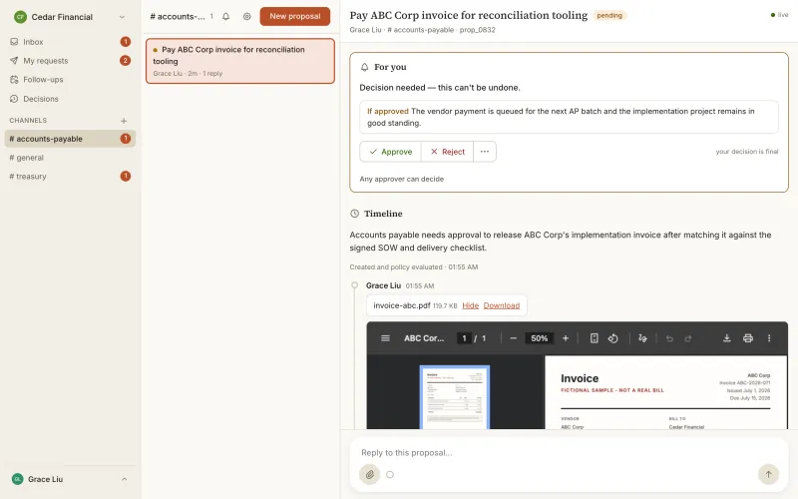Viewport: 798px width, 499px height.
Task: Toggle the circle option beside attach
Action: click(x=390, y=475)
